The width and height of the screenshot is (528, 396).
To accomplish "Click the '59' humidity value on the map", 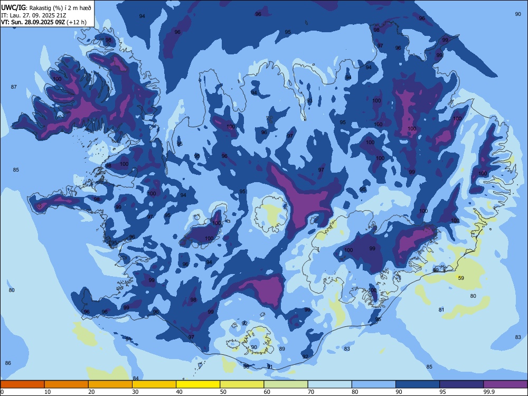I will (x=461, y=278).
